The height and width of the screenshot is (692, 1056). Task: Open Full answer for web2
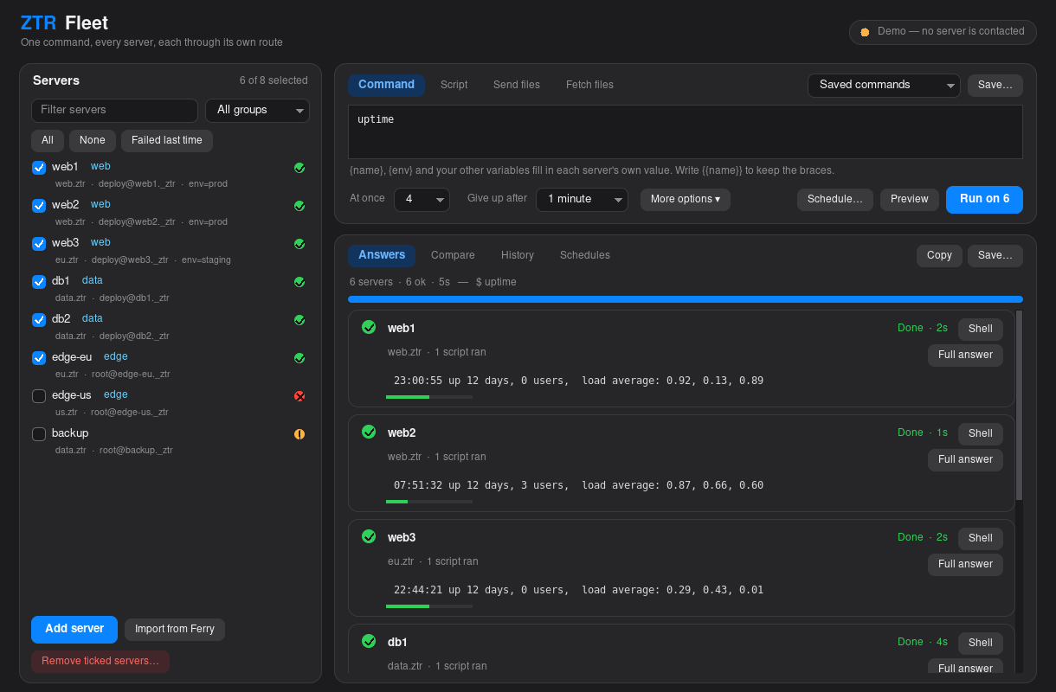click(966, 460)
